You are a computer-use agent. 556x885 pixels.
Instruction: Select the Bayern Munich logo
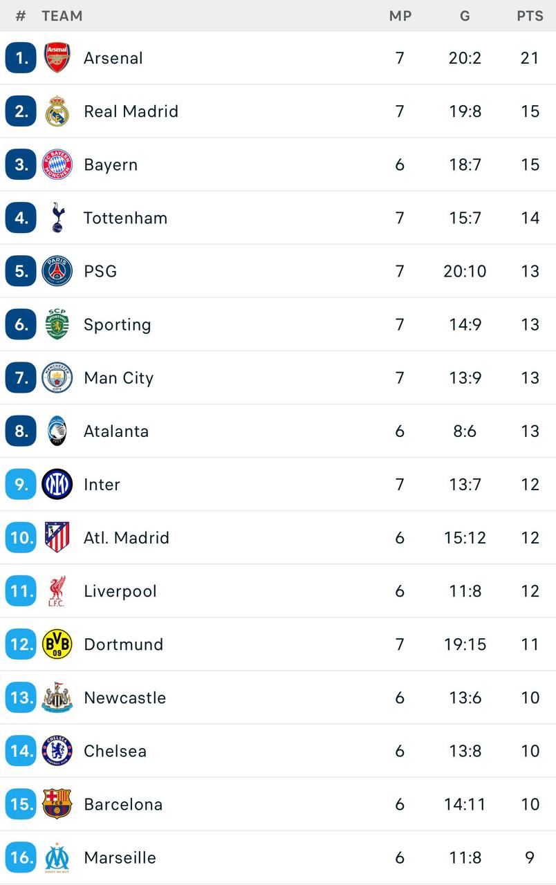click(57, 165)
